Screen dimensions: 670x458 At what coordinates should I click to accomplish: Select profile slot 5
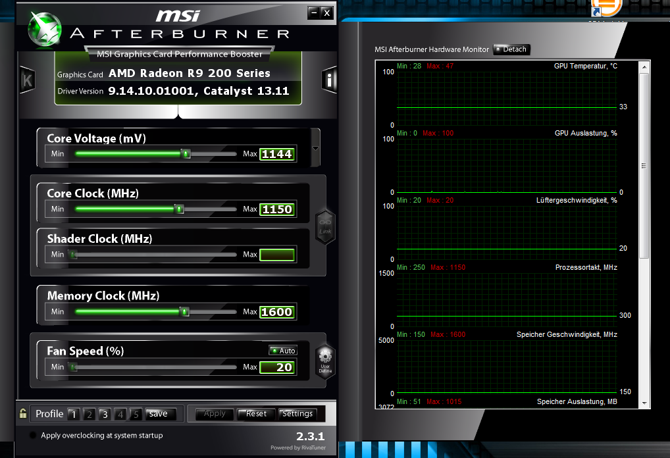click(136, 414)
